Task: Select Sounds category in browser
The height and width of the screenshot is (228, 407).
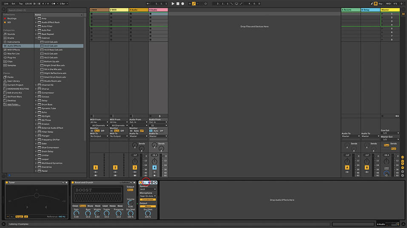Action: coord(11,34)
